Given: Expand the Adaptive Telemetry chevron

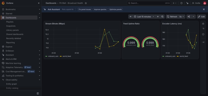Looking at the screenshot, I should click(x=39, y=68).
